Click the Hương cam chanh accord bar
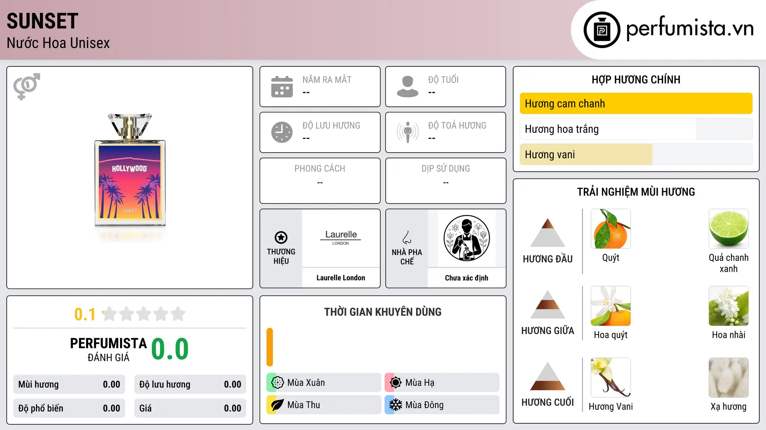Screen dimensions: 766x430 click(x=636, y=103)
